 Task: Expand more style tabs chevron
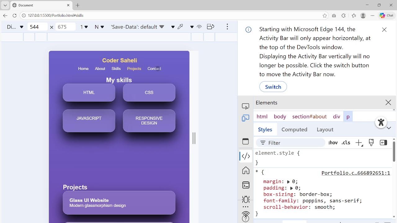click(389, 128)
